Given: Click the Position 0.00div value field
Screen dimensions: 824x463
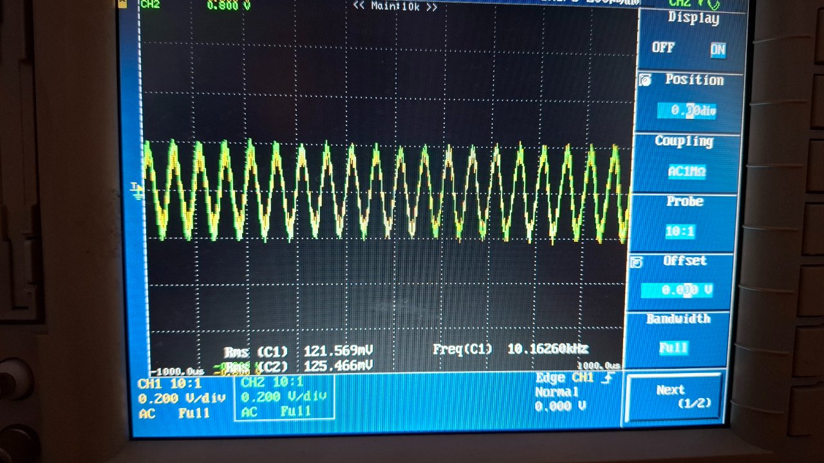Looking at the screenshot, I should pyautogui.click(x=688, y=111).
